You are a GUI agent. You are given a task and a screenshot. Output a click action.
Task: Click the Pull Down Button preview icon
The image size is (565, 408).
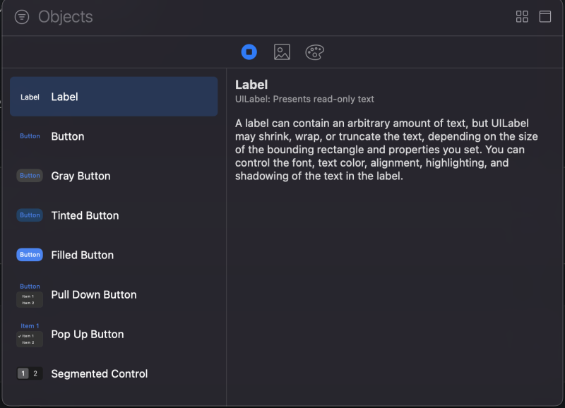30,295
